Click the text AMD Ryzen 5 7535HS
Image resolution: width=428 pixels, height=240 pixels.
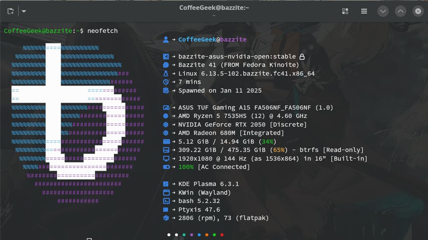[x=212, y=116]
